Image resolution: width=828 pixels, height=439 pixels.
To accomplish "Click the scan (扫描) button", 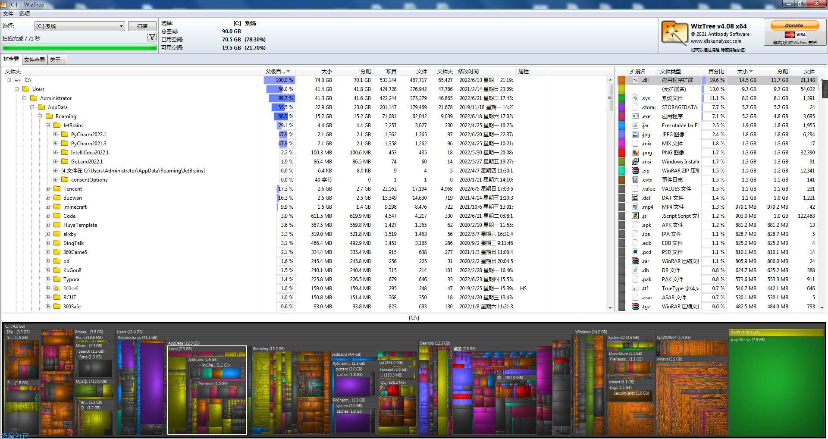I will coord(142,26).
